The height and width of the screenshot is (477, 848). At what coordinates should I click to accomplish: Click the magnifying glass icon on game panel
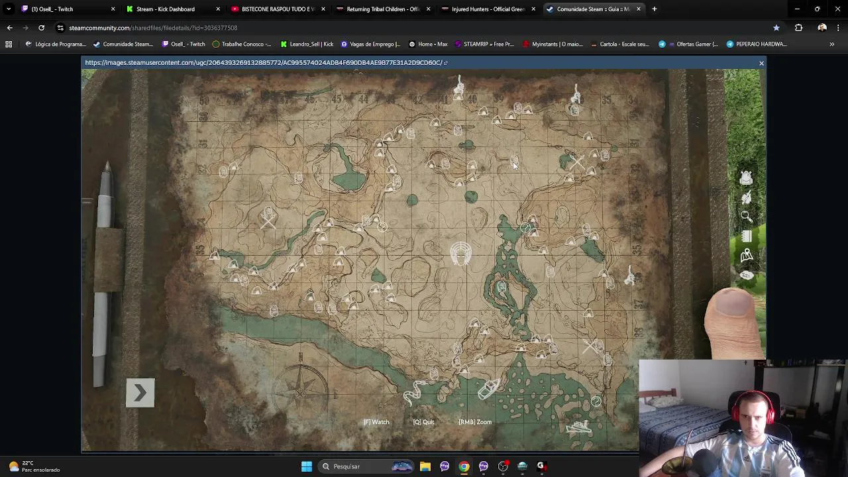(x=746, y=216)
